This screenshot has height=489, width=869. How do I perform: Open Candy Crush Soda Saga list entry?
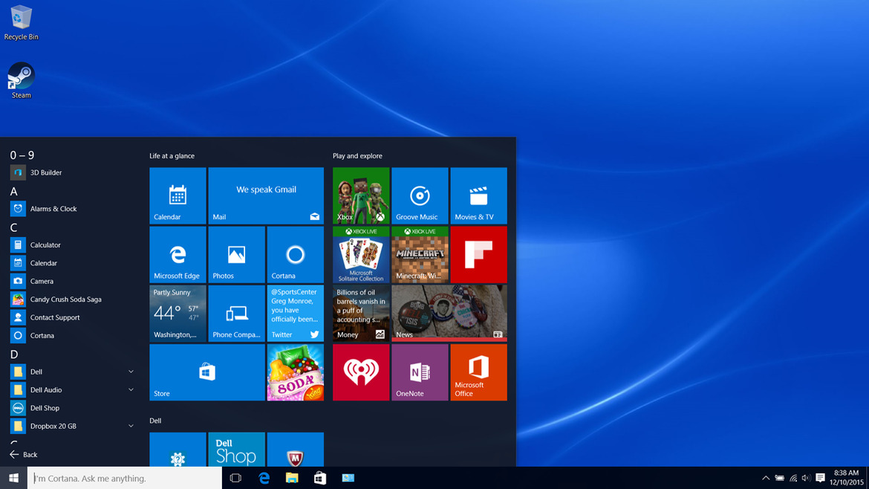[x=72, y=299]
